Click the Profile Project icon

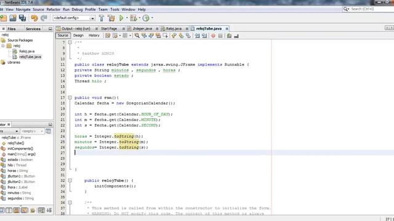(146, 18)
